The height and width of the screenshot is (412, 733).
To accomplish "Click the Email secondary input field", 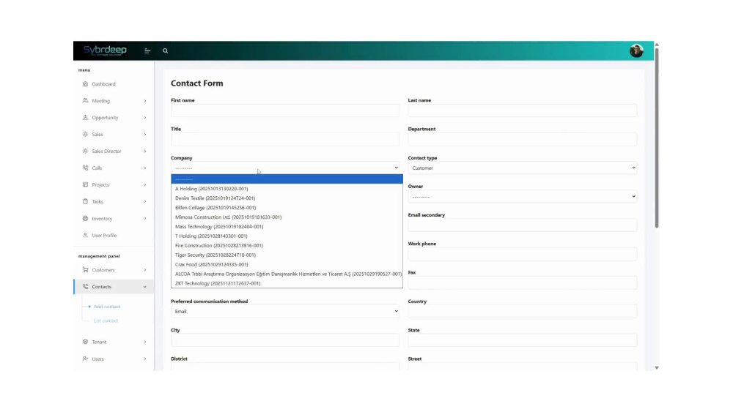I will coord(522,225).
